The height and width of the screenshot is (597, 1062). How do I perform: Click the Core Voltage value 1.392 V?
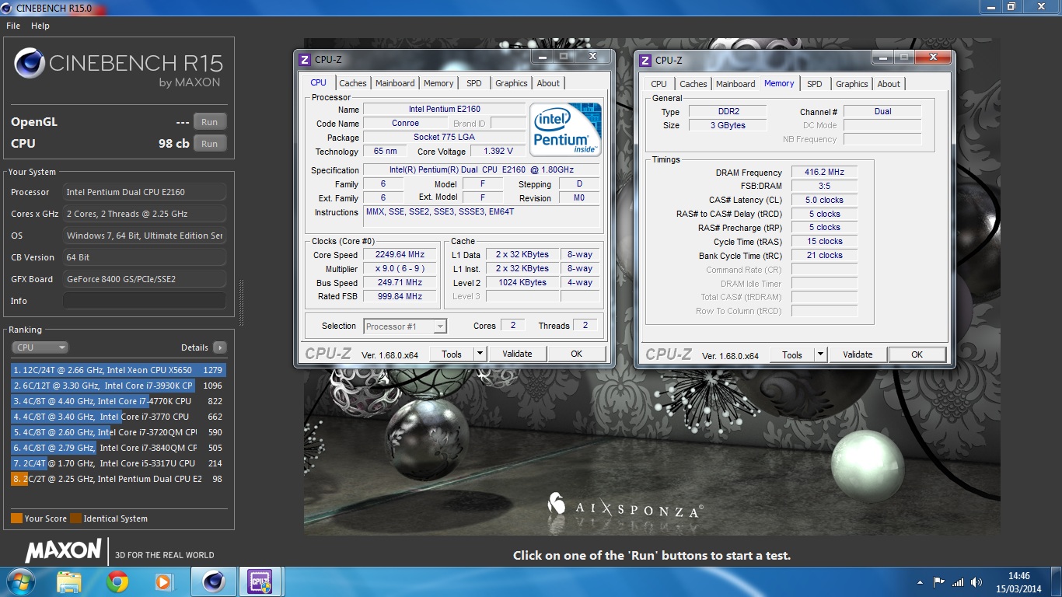click(498, 152)
